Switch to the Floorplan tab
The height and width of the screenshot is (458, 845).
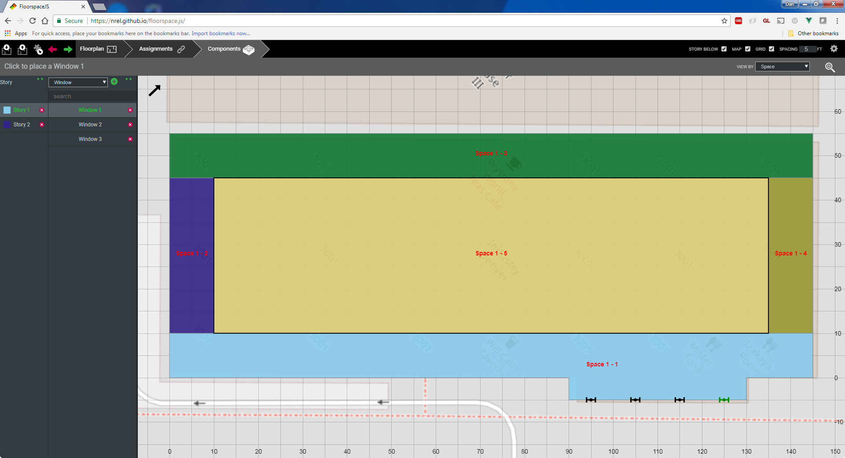[98, 49]
